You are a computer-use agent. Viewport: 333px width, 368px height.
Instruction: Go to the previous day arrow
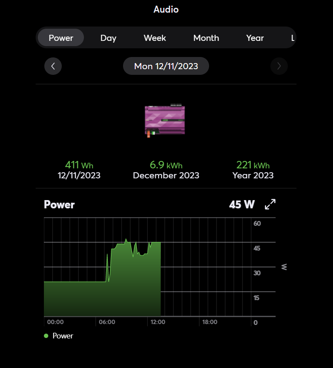pyautogui.click(x=53, y=66)
